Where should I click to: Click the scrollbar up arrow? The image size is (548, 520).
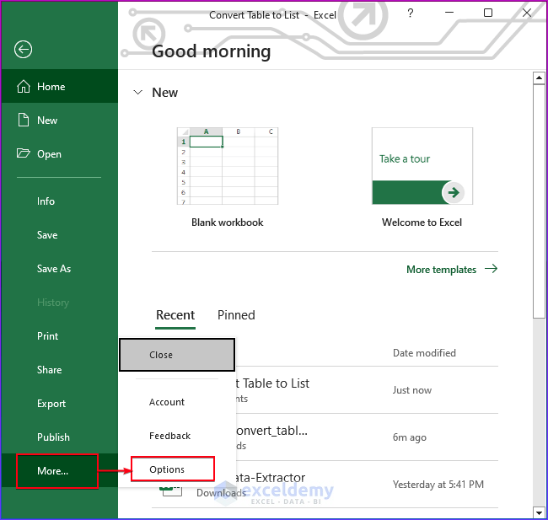[539, 78]
